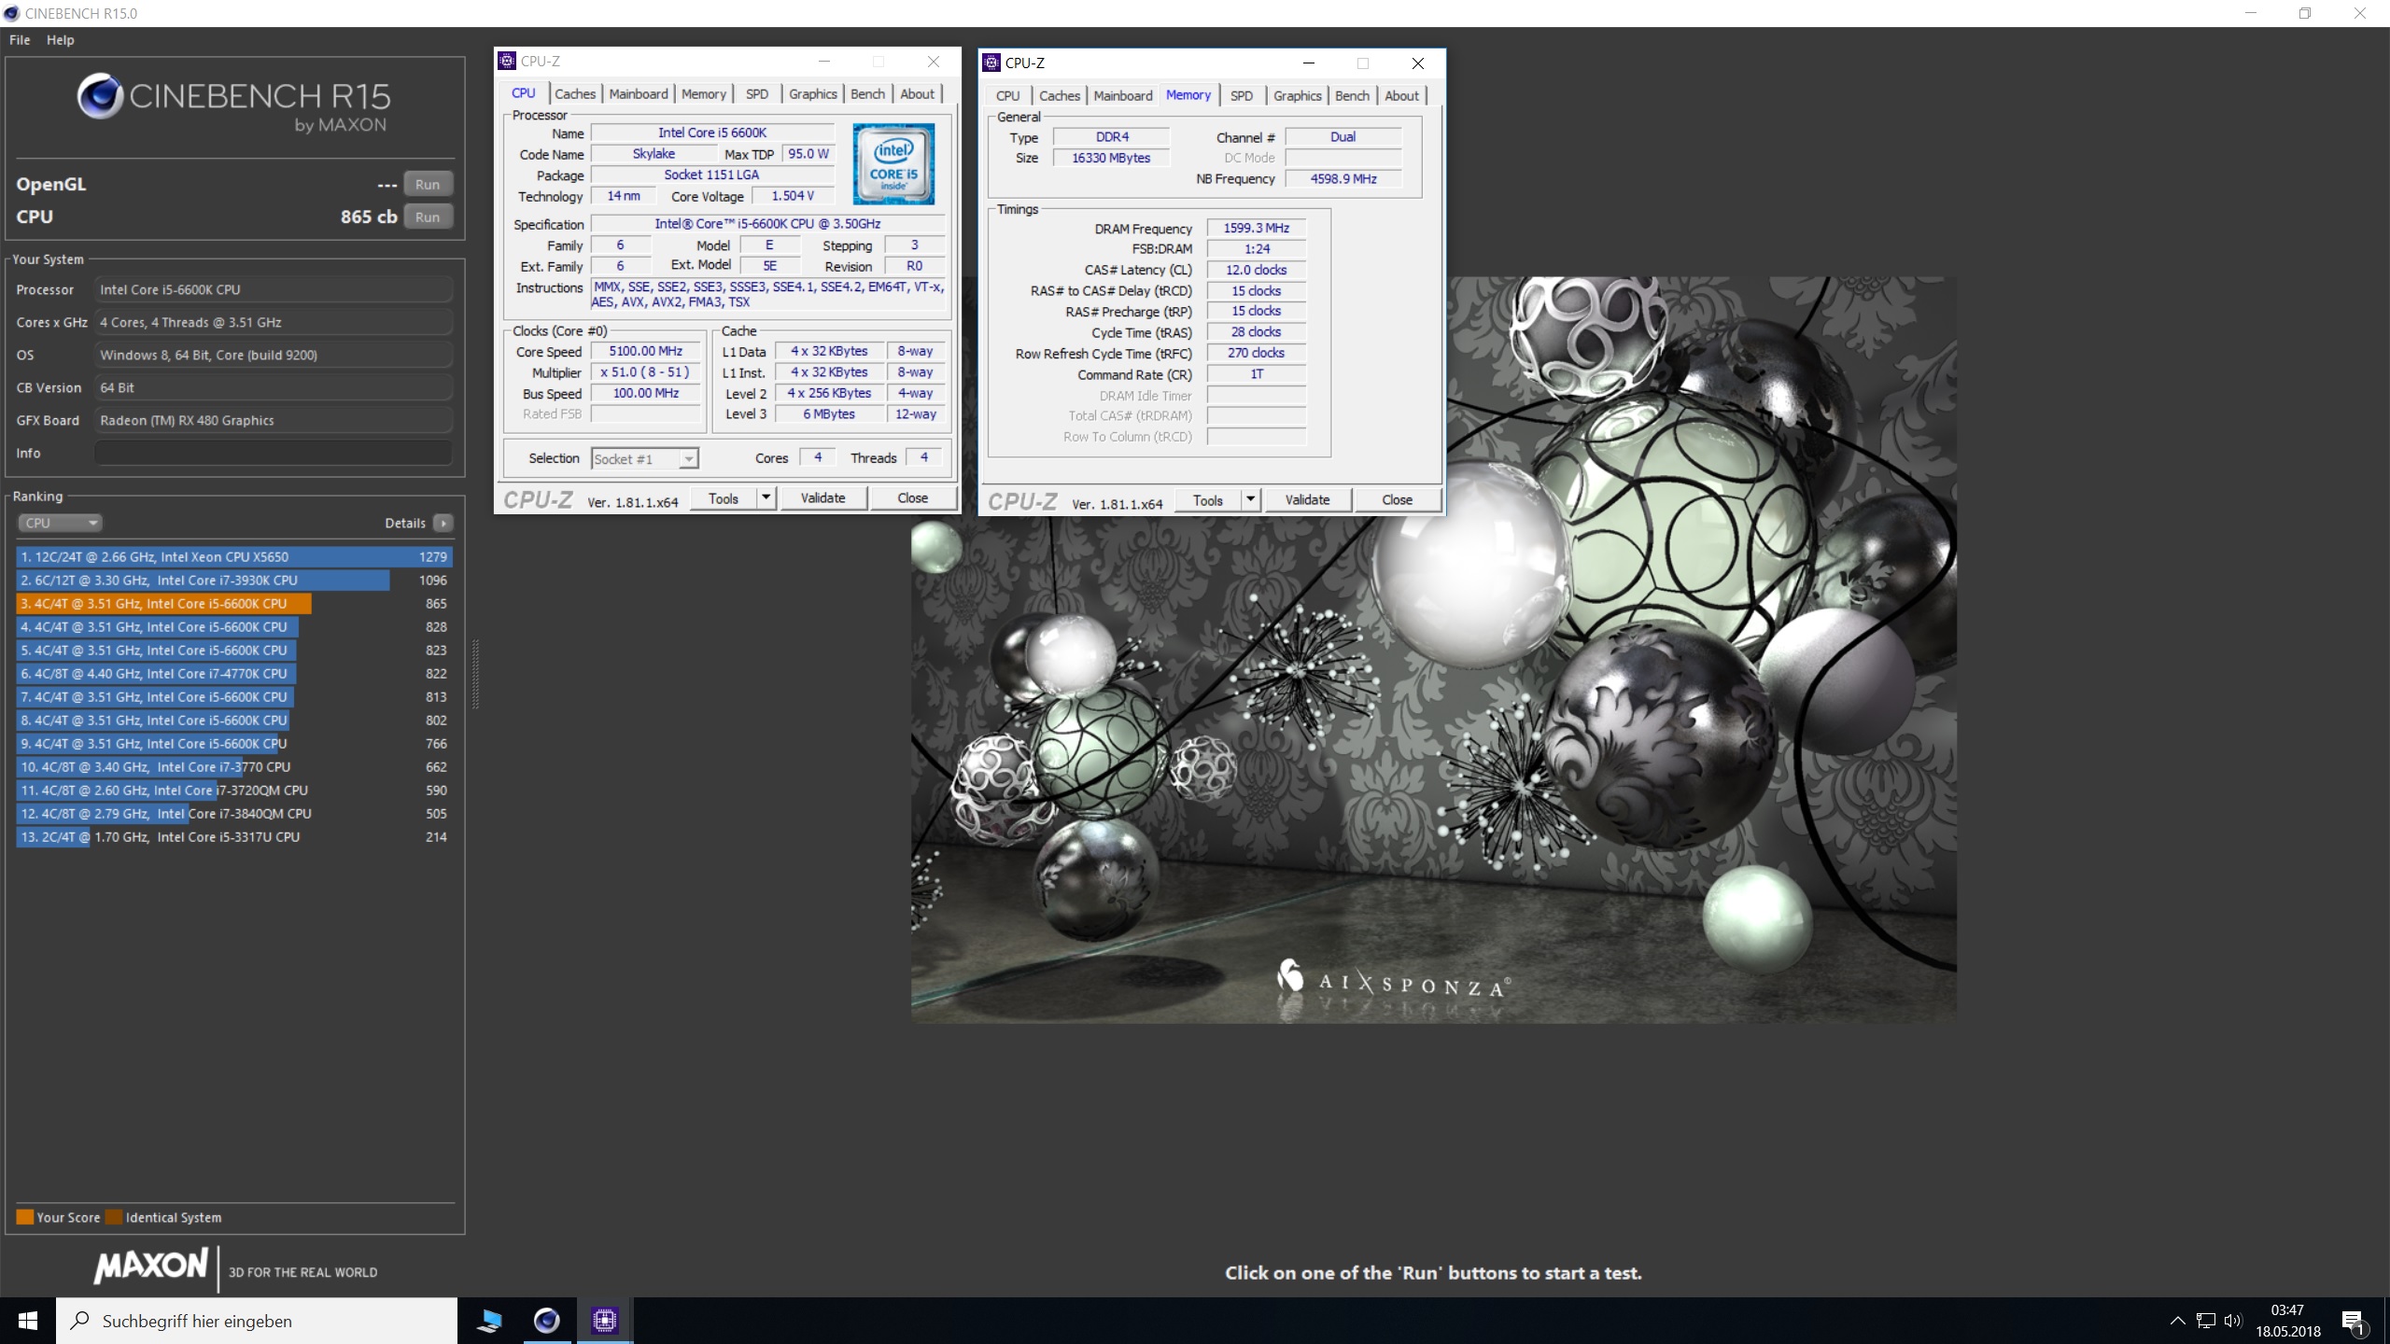
Task: Click the Your Score orange legend swatch
Action: [25, 1217]
